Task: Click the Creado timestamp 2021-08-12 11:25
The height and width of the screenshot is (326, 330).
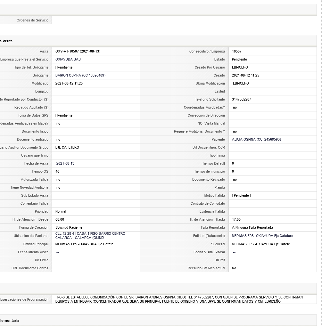Action: [245, 75]
